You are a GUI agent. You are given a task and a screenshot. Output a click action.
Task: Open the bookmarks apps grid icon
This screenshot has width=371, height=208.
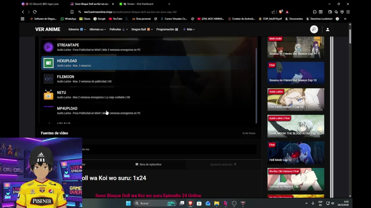point(22,19)
